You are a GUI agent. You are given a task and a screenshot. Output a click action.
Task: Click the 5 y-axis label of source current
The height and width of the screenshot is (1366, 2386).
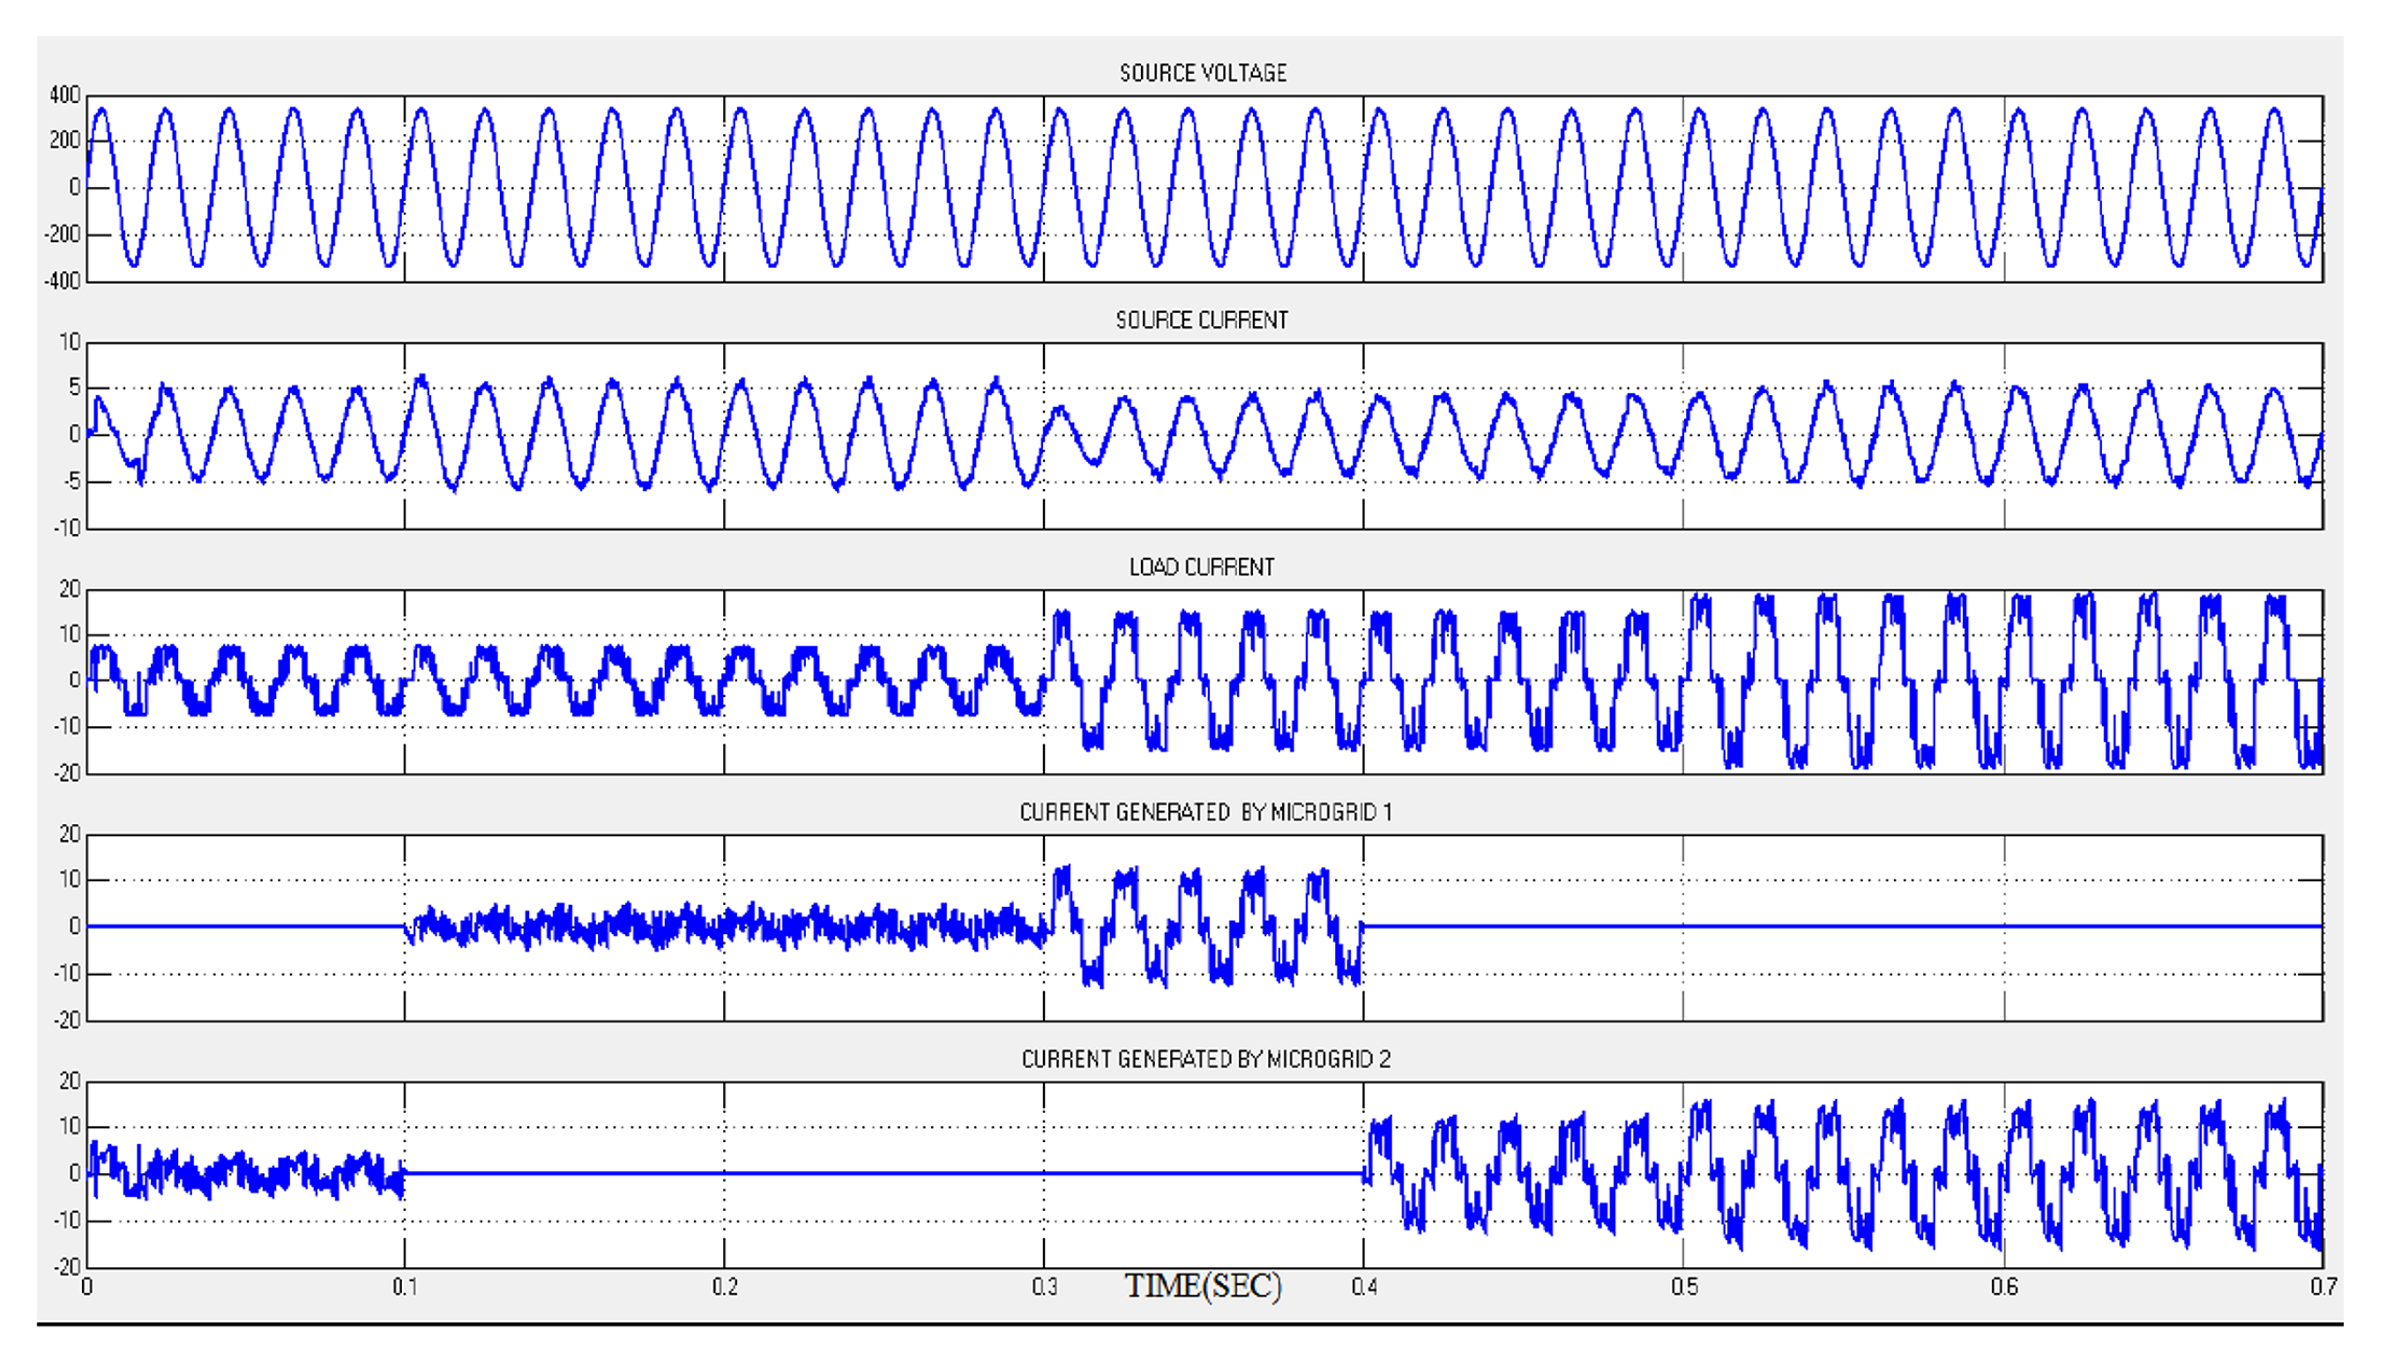click(73, 389)
